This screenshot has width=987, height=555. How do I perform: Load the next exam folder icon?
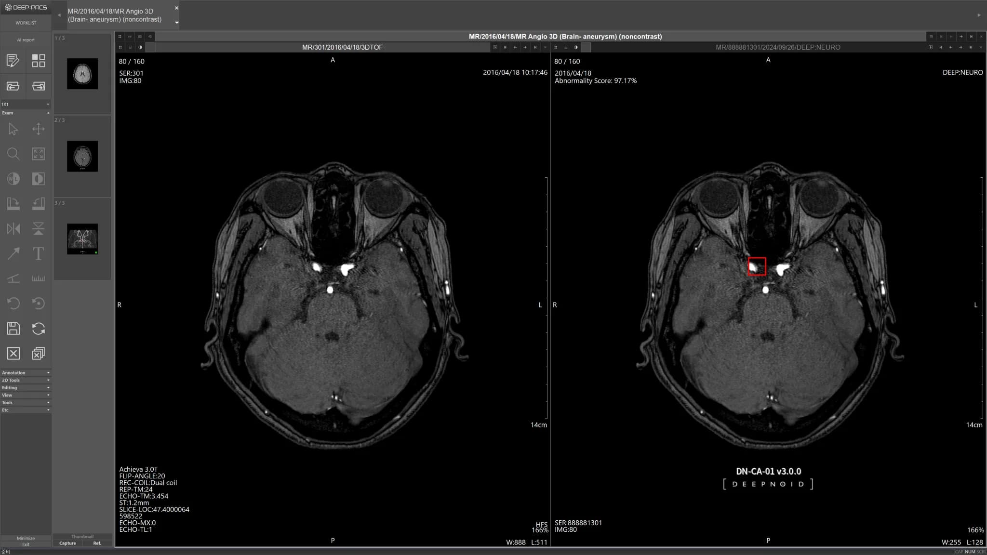(x=39, y=86)
